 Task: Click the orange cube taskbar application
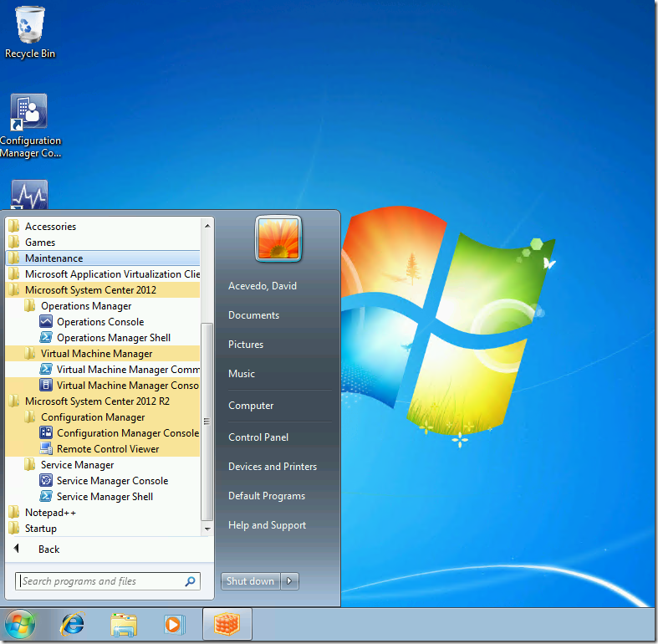[227, 624]
